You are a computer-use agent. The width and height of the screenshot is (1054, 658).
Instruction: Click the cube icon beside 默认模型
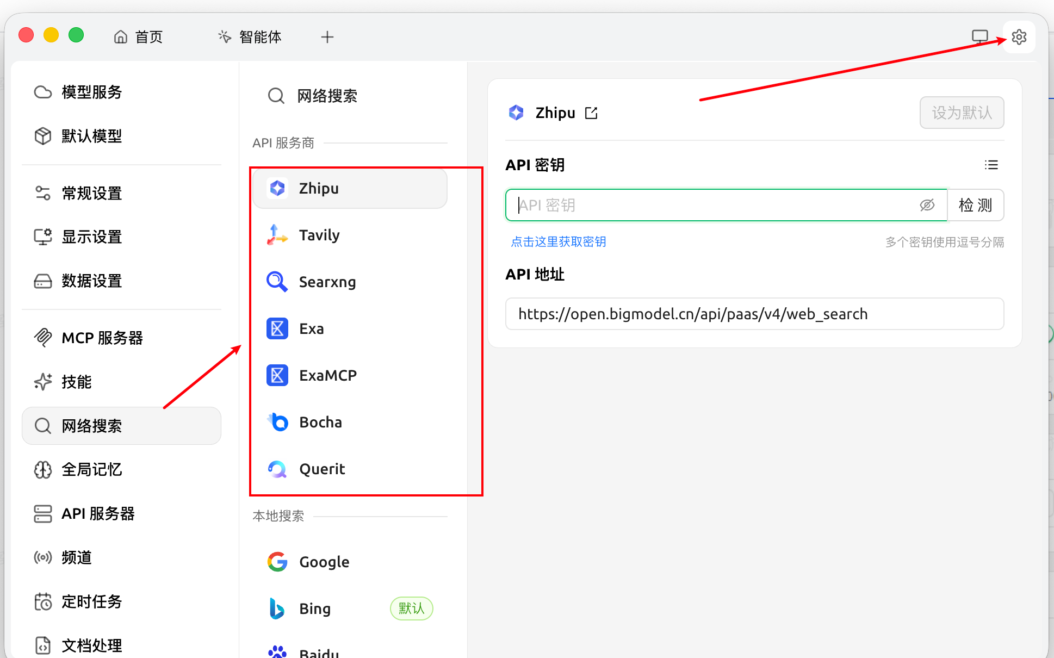coord(43,136)
